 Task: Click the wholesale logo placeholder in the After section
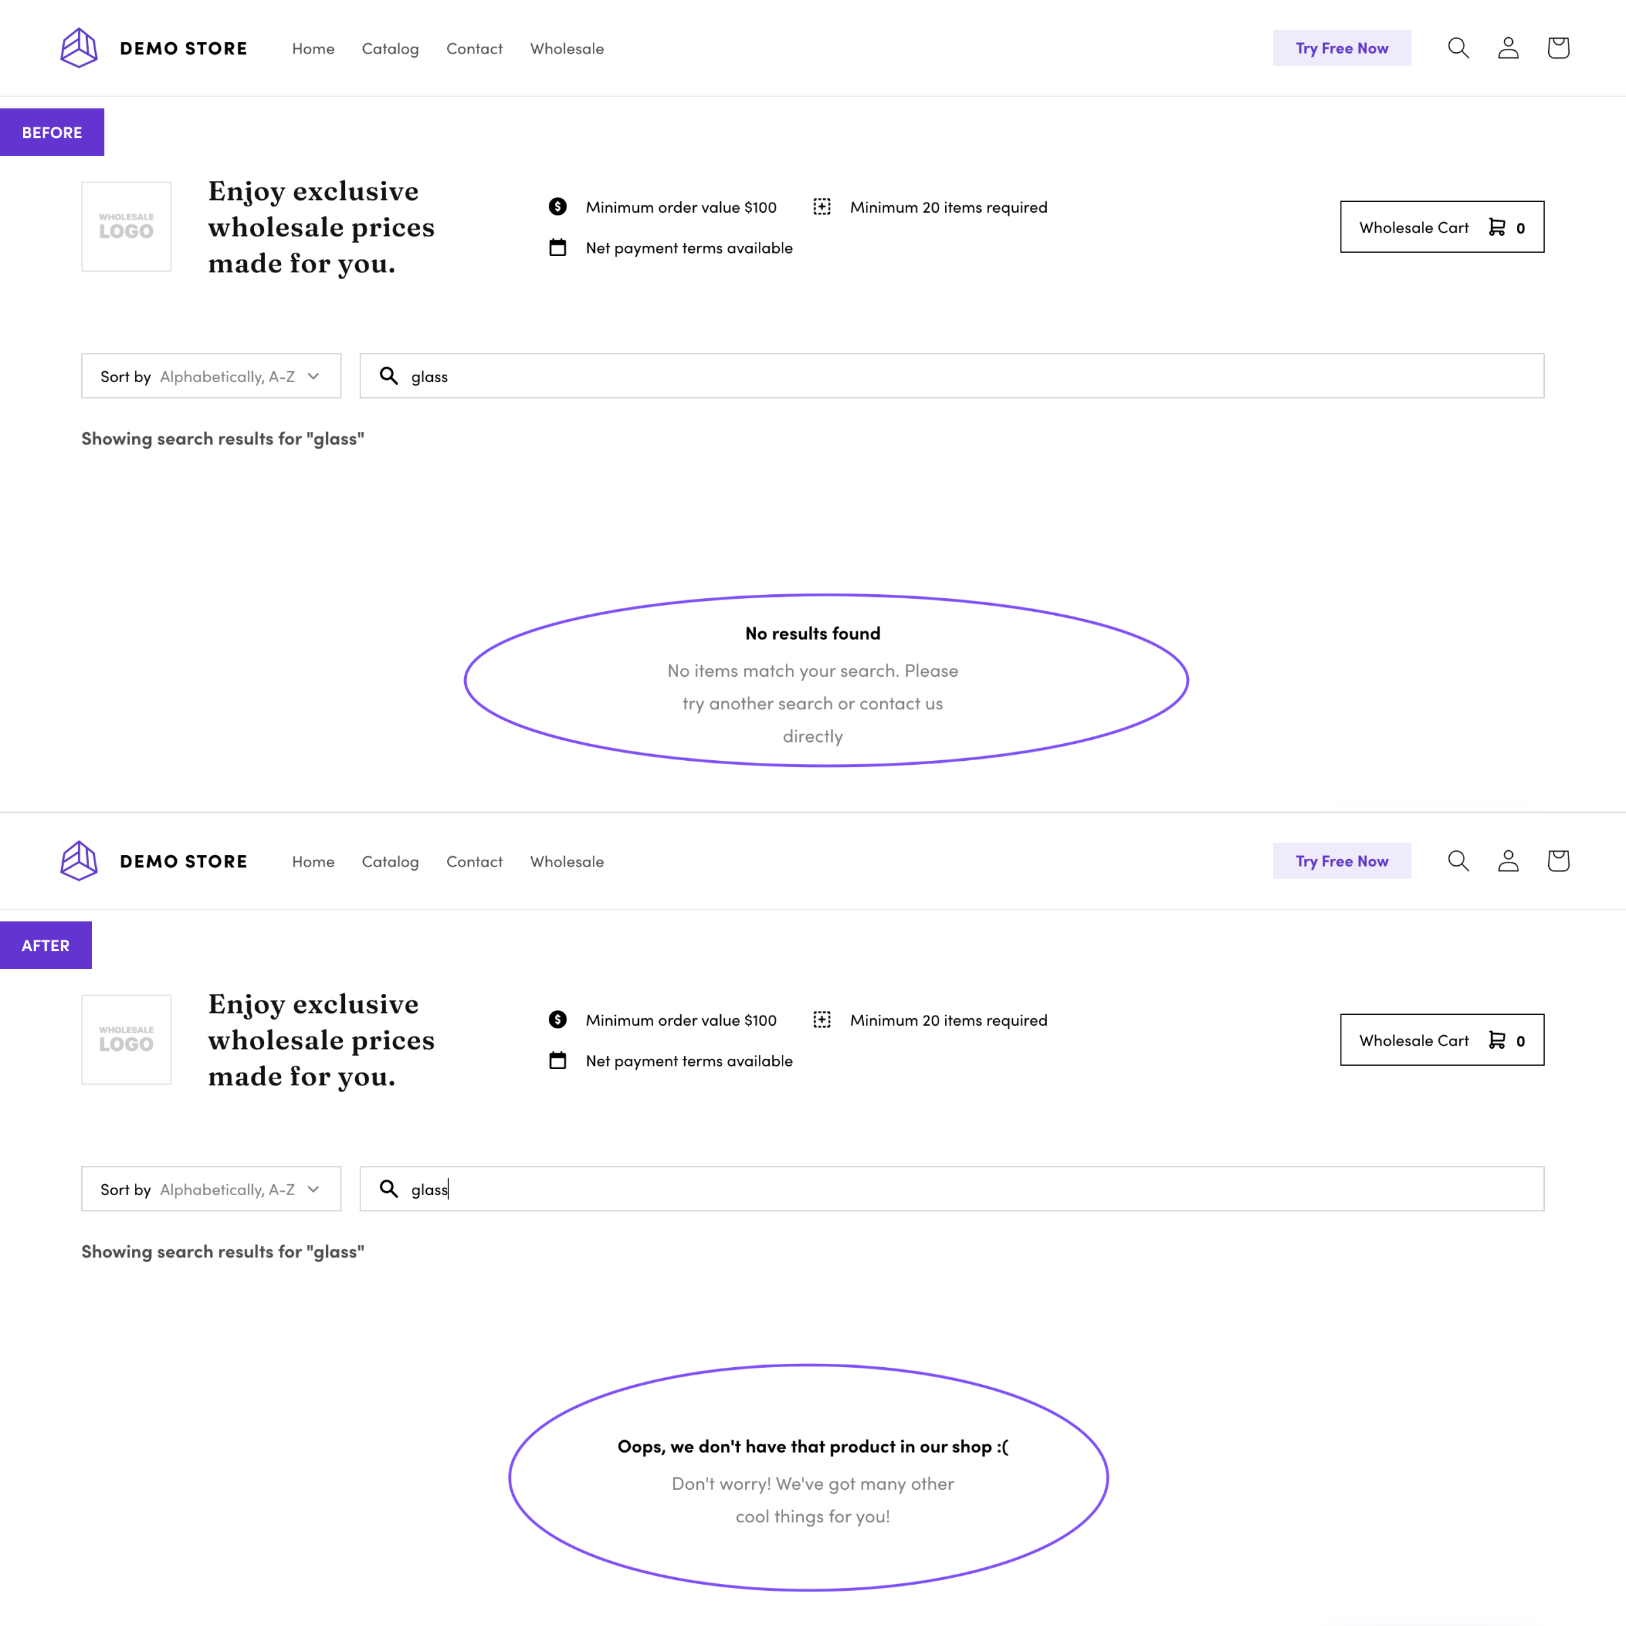coord(126,1039)
